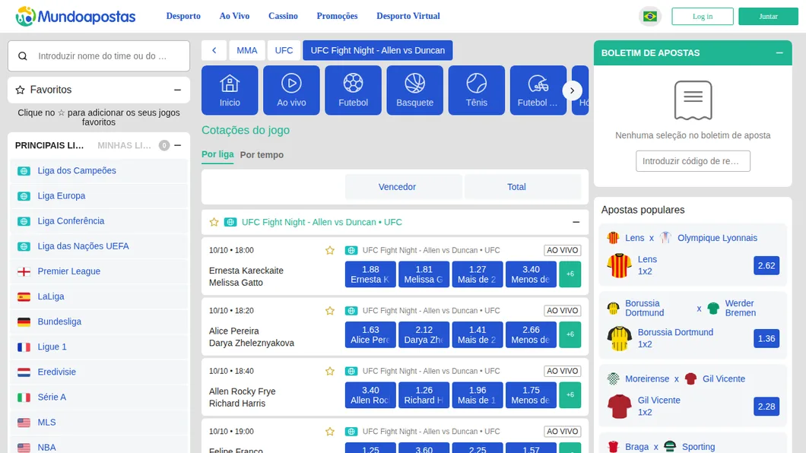The height and width of the screenshot is (453, 806).
Task: Click the MMA breadcrumb
Action: click(x=246, y=50)
